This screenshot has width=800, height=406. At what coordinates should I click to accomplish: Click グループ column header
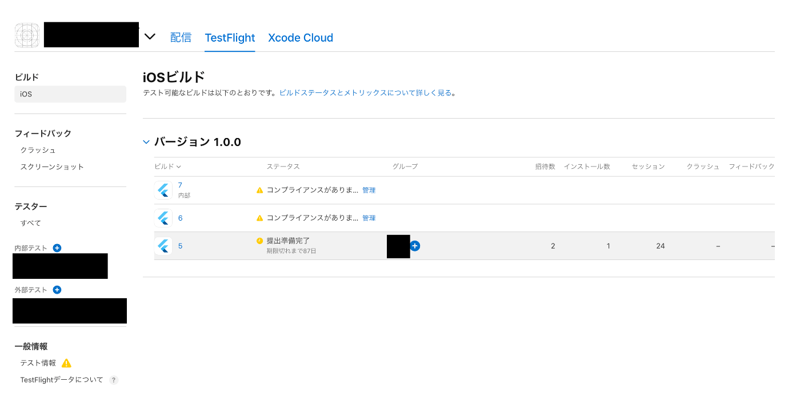coord(405,167)
